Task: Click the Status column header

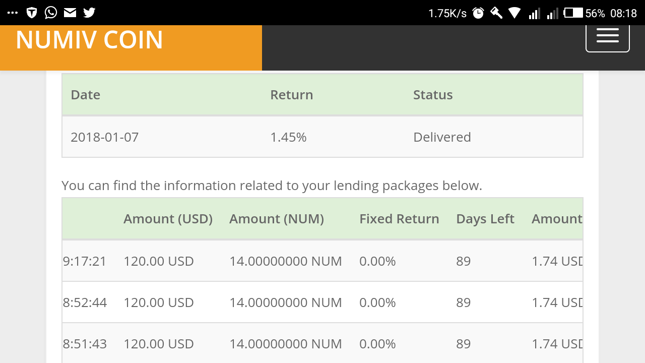Action: [433, 95]
